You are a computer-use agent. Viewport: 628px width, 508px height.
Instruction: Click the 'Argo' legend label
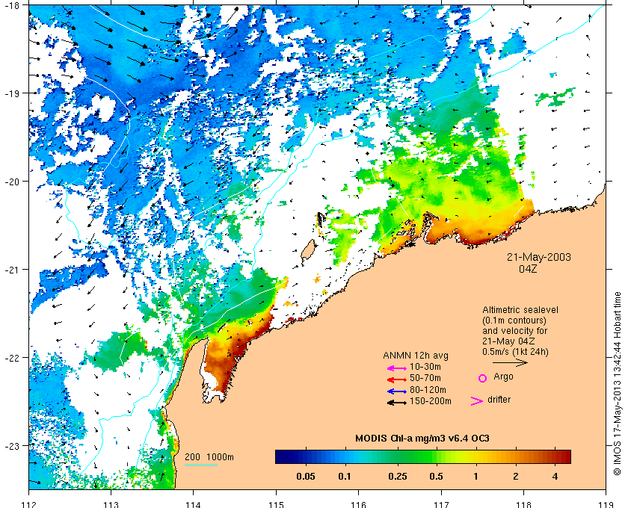tap(503, 377)
